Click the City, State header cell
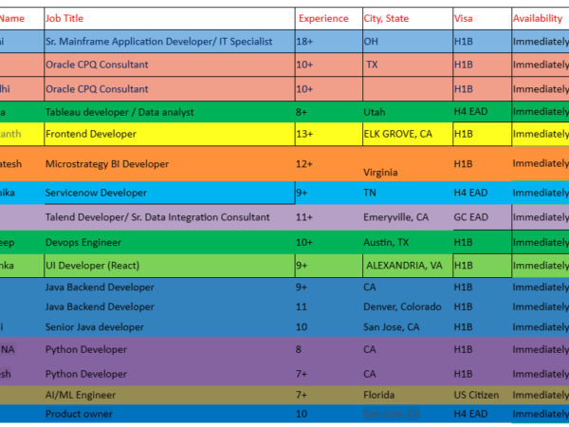569x427 pixels. (x=387, y=18)
